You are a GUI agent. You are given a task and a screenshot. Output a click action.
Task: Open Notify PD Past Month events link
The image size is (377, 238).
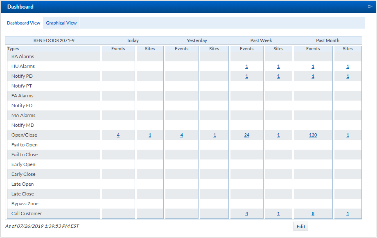click(313, 76)
